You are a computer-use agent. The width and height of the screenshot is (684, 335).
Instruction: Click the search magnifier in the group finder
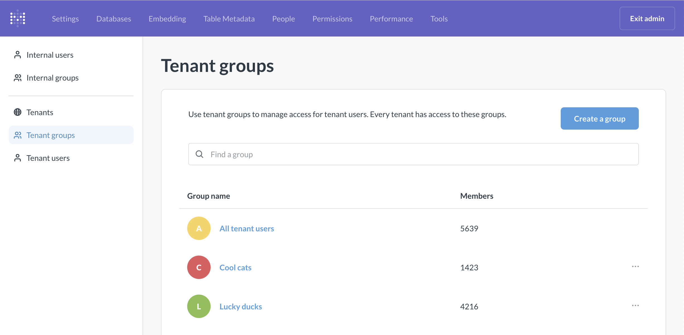point(199,154)
